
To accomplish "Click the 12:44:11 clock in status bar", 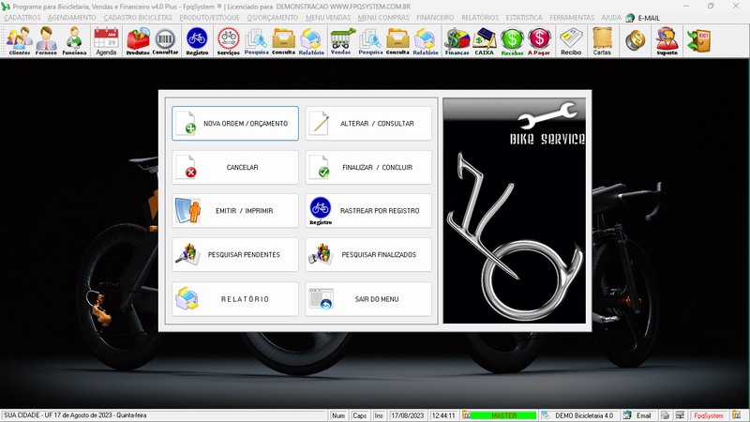I will point(443,415).
